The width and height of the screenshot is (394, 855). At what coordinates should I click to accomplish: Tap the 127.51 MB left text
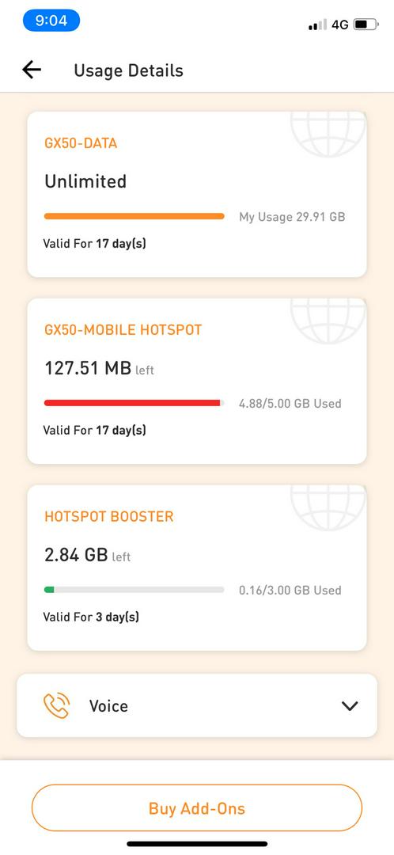[x=99, y=368]
